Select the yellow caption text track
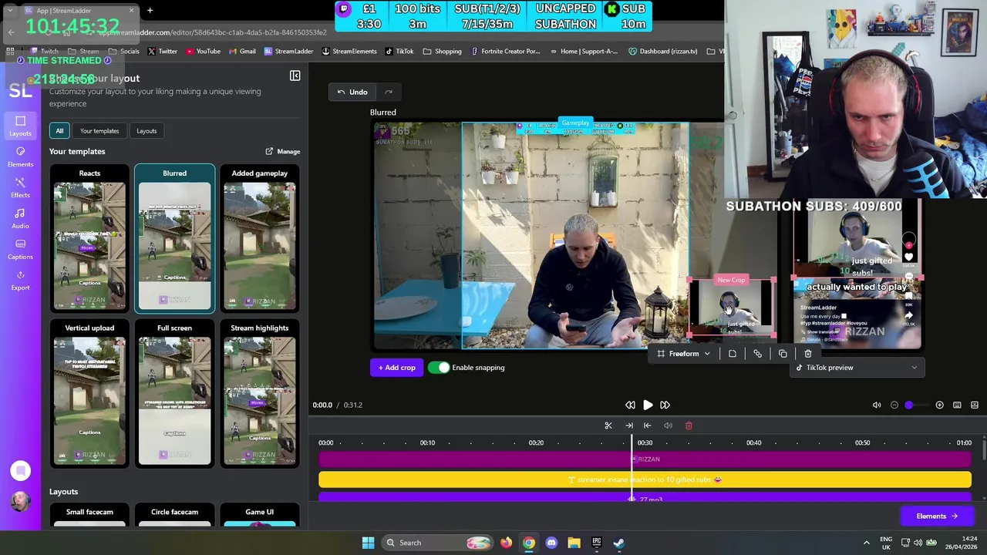Screen dimensions: 987x555 pos(645,479)
